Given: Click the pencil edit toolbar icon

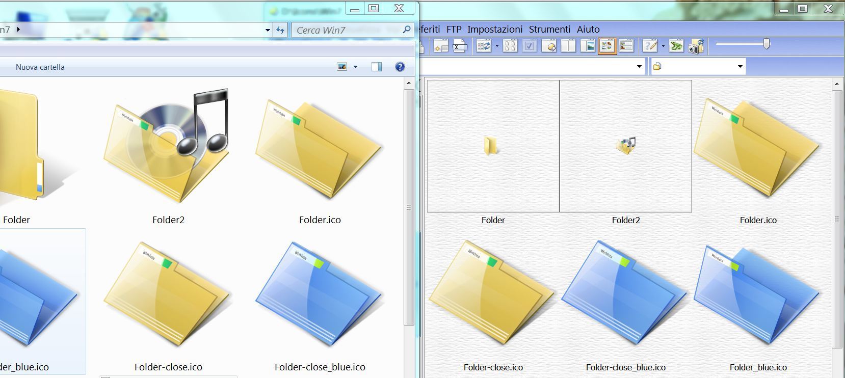Looking at the screenshot, I should (650, 46).
